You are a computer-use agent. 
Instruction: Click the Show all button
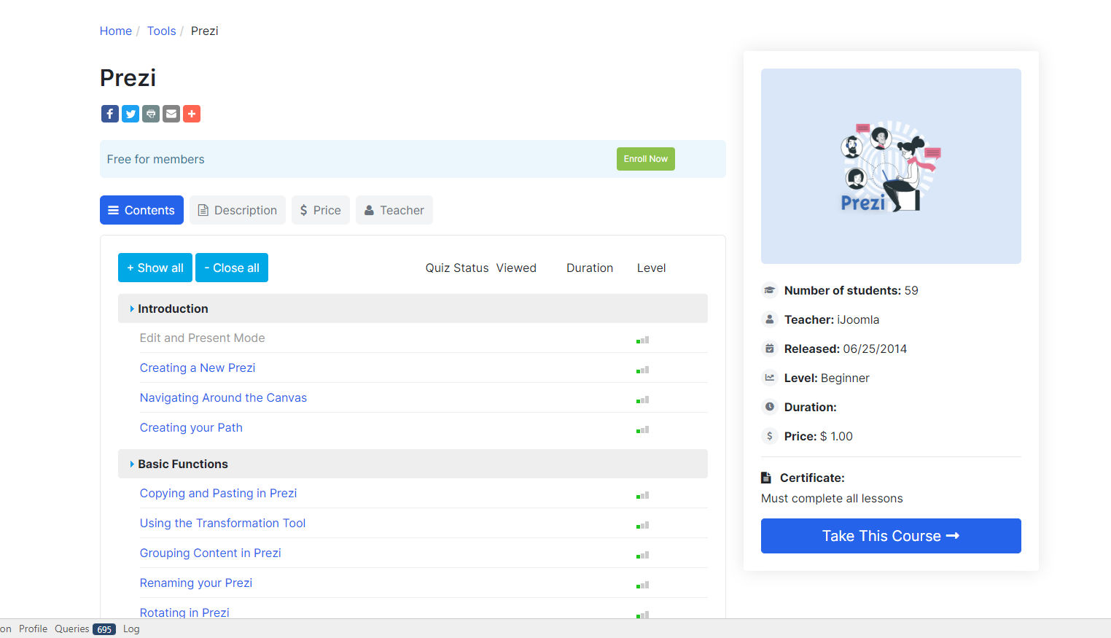[x=155, y=268]
